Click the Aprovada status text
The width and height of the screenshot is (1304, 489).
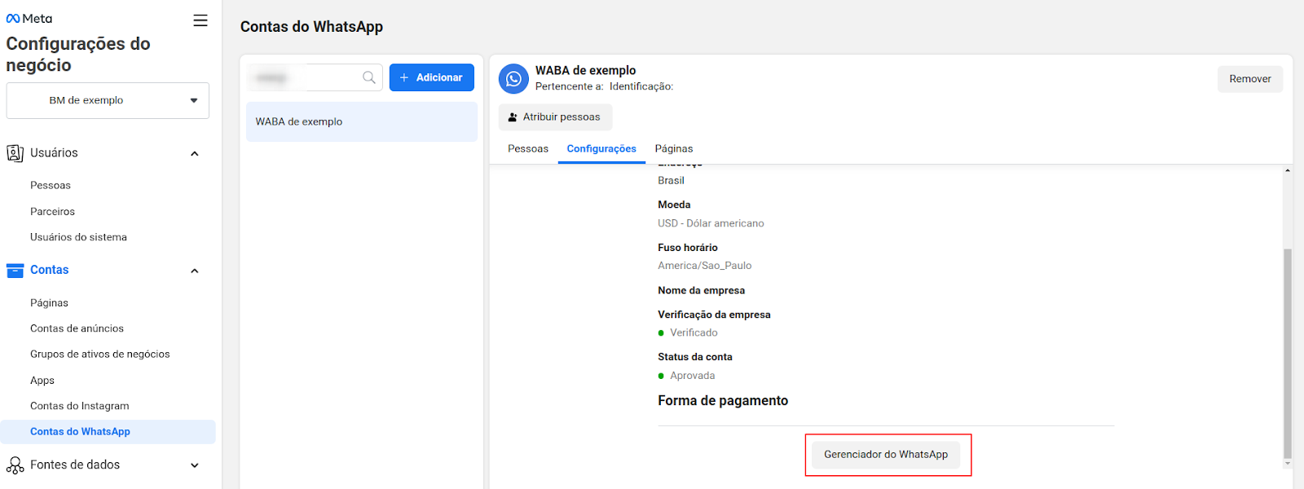[x=693, y=376]
